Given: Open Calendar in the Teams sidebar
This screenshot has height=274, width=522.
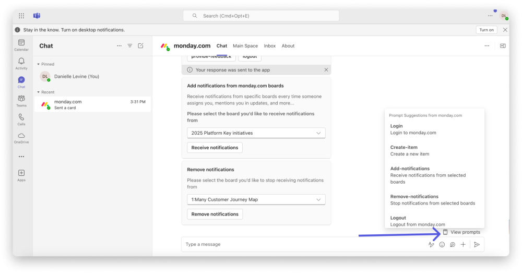Looking at the screenshot, I should (x=21, y=45).
